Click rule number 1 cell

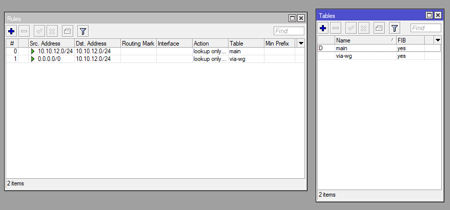12,59
